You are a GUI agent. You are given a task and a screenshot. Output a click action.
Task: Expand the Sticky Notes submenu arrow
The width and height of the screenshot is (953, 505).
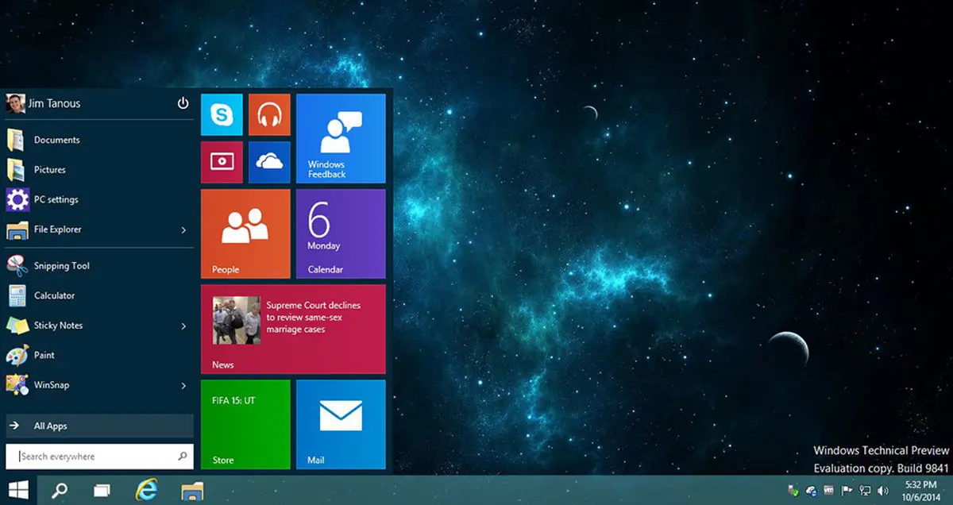point(183,326)
